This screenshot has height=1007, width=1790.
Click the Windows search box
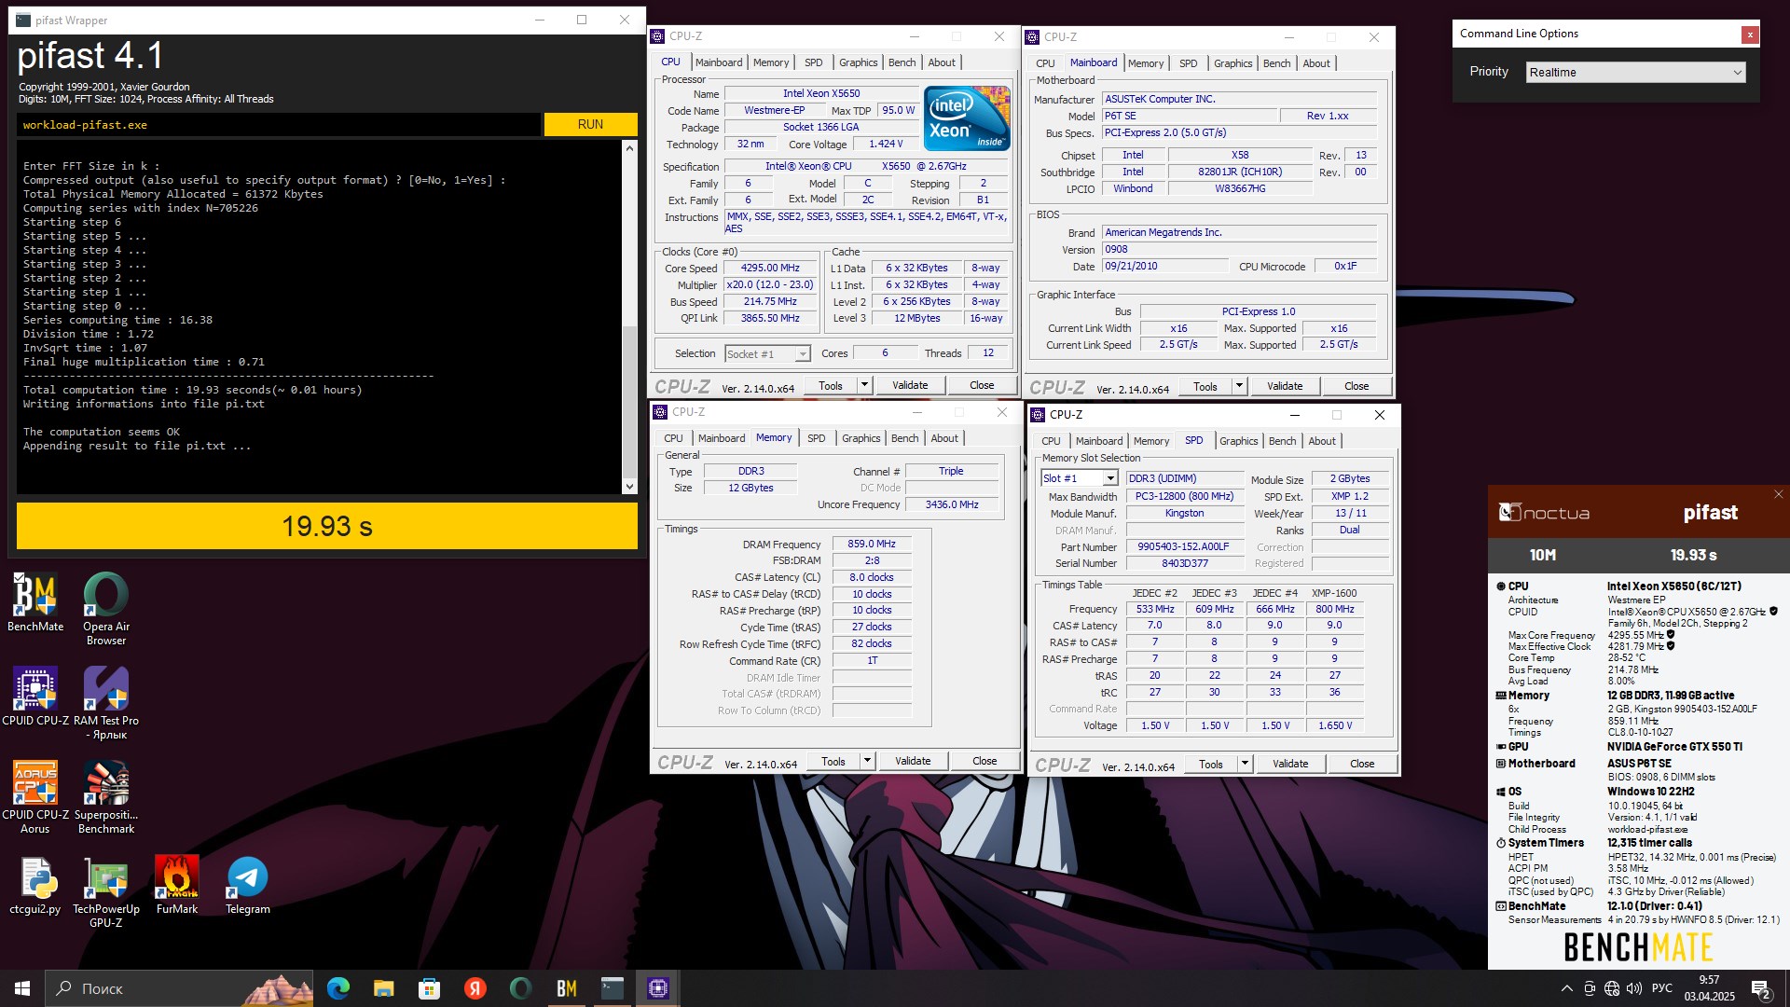click(x=180, y=988)
